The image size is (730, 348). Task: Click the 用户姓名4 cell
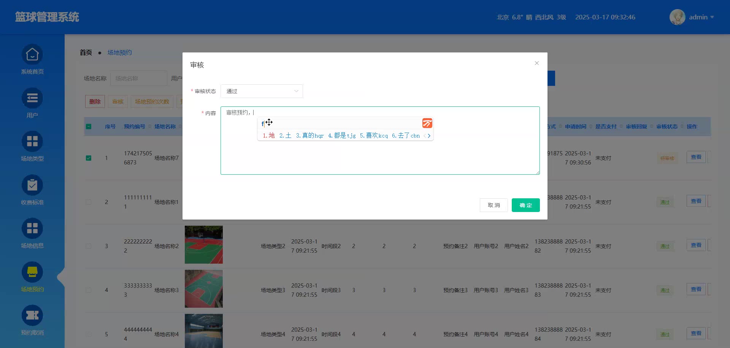pos(516,334)
